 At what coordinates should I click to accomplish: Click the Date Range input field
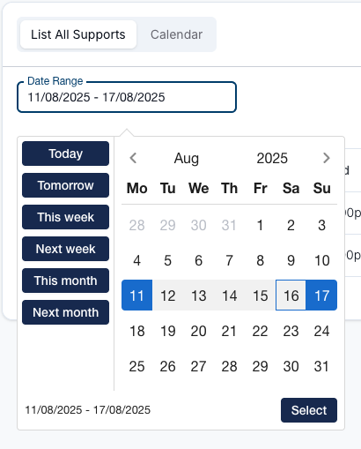point(127,97)
